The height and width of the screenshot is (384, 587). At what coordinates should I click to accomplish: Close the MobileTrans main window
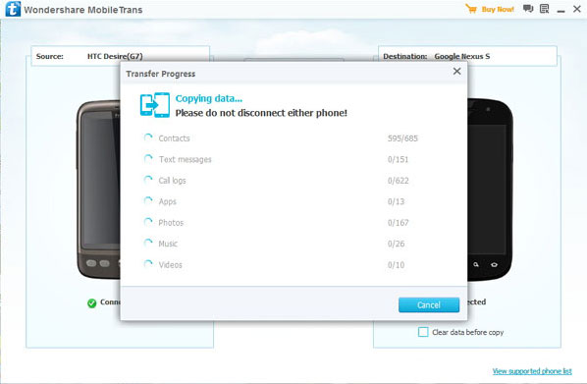pos(577,9)
